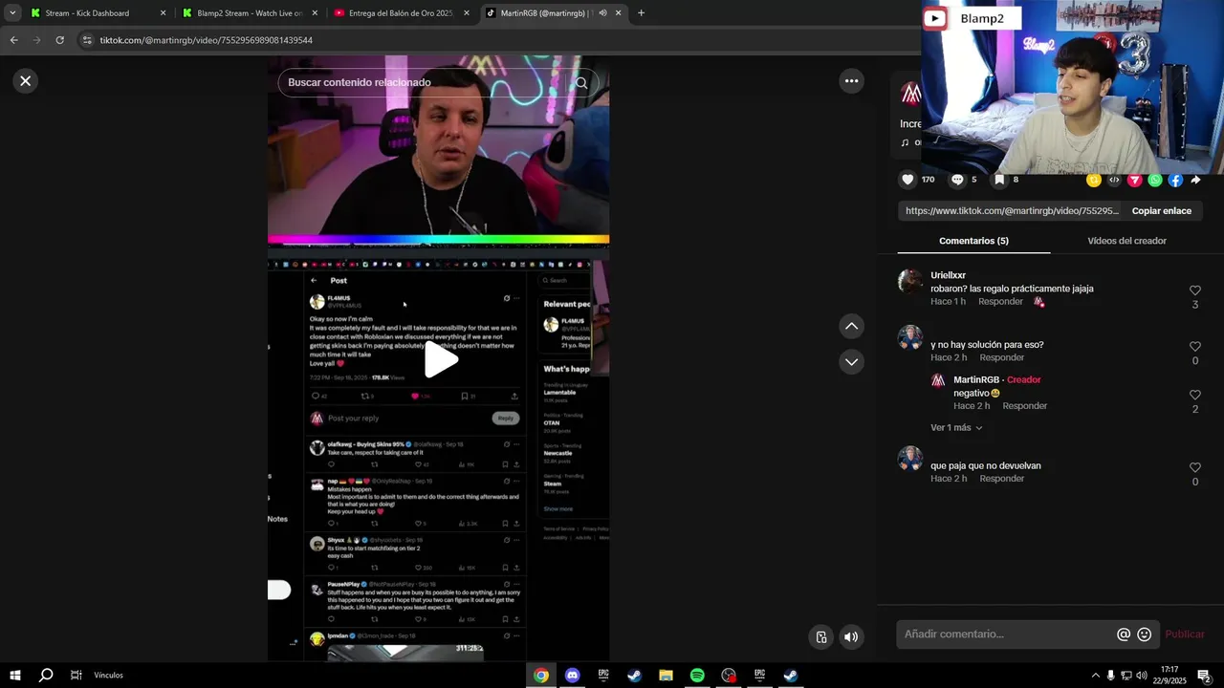The height and width of the screenshot is (688, 1224).
Task: Open MartinRGB creator profile name
Action: coord(975,380)
